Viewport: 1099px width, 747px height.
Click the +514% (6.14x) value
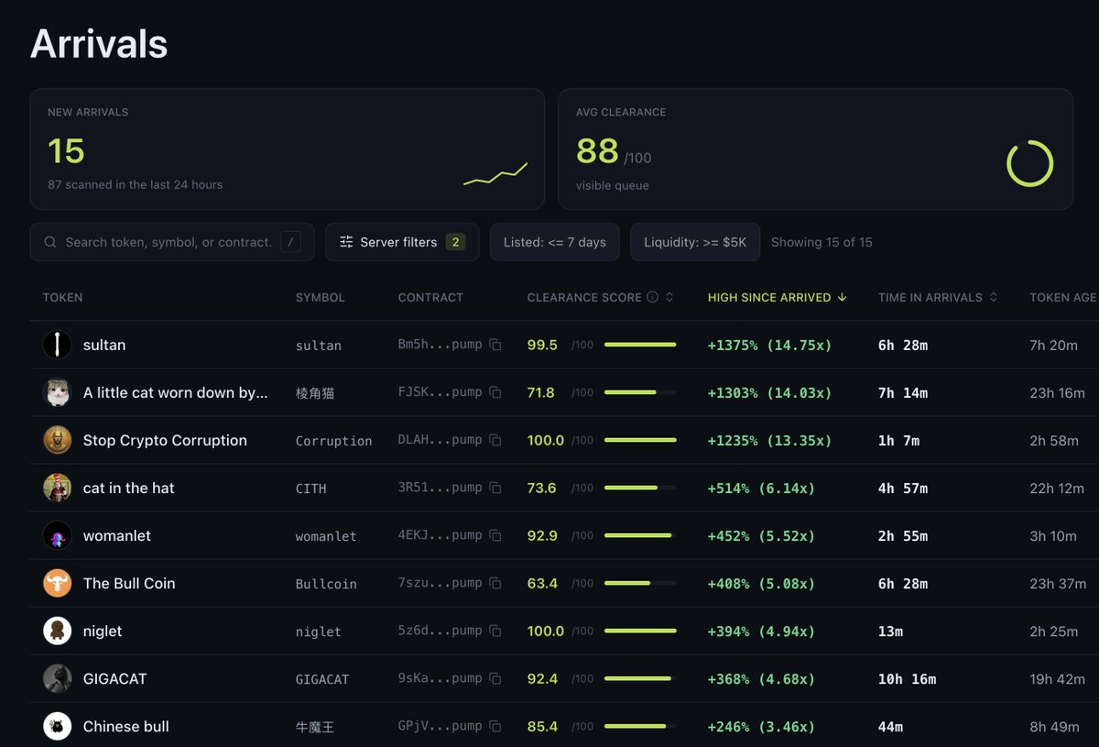coord(761,488)
